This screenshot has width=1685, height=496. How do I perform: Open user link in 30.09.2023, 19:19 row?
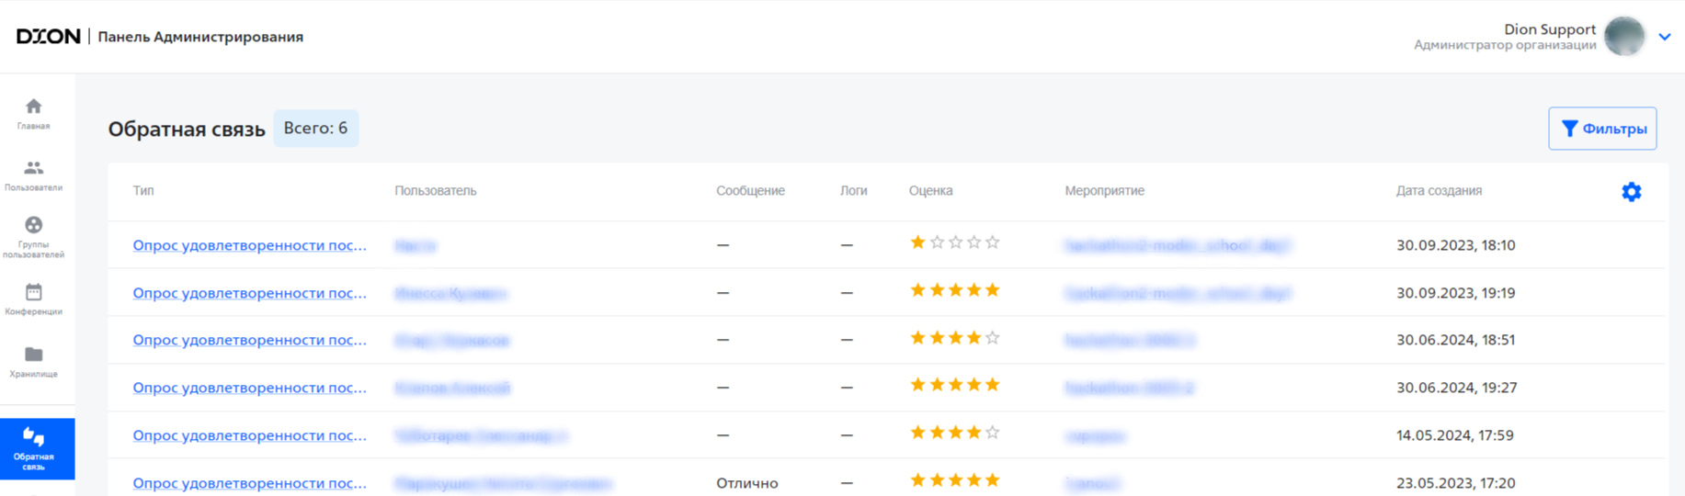(450, 294)
